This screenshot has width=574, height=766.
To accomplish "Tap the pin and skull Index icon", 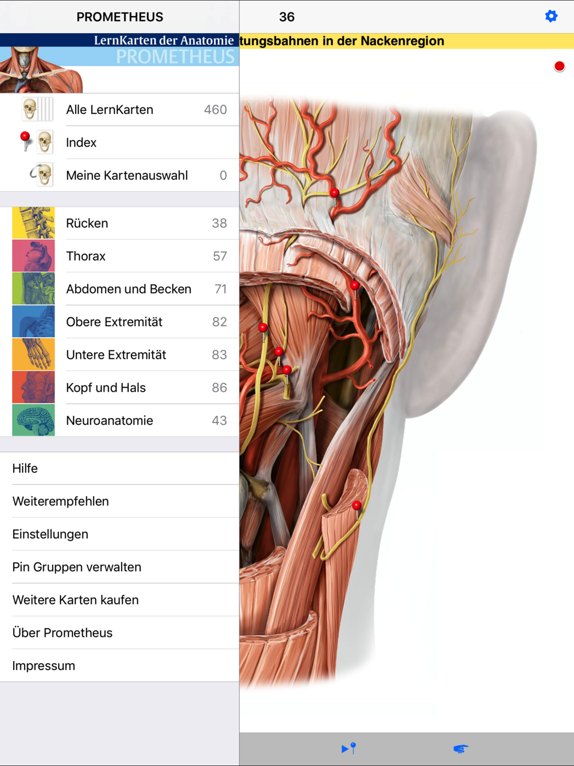I will [x=37, y=142].
